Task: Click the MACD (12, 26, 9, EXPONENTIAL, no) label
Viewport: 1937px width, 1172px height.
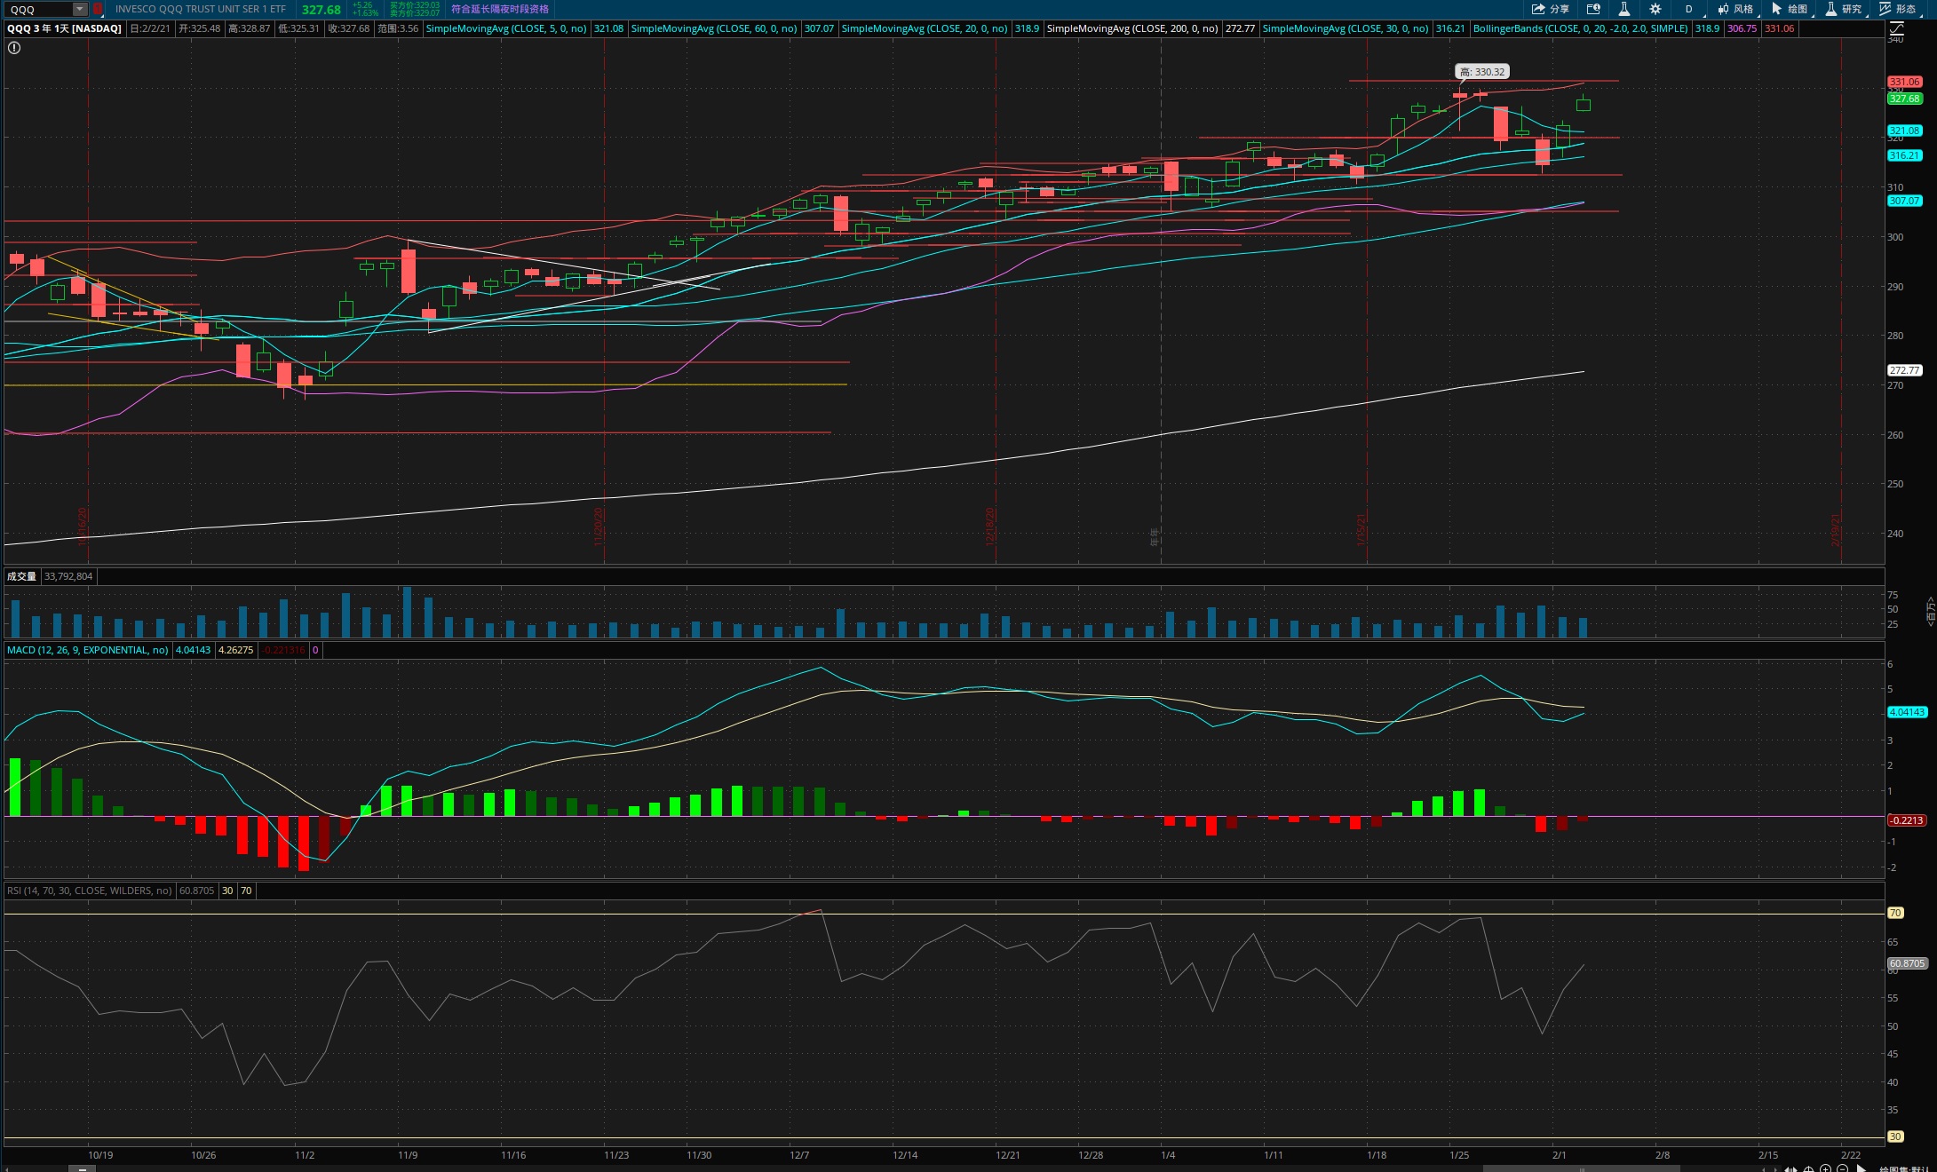Action: tap(88, 650)
